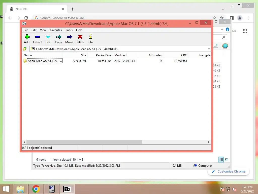Screen dimensions: 258x194
Task: Expand the archive path dropdown
Action: point(209,49)
